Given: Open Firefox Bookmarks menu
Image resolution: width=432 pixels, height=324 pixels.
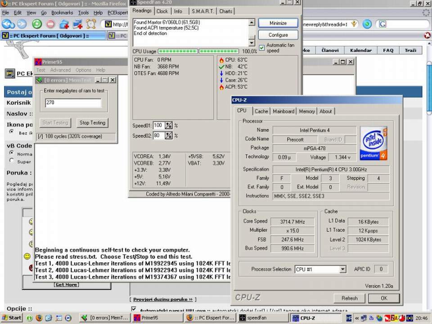Looking at the screenshot, I should 62,13.
